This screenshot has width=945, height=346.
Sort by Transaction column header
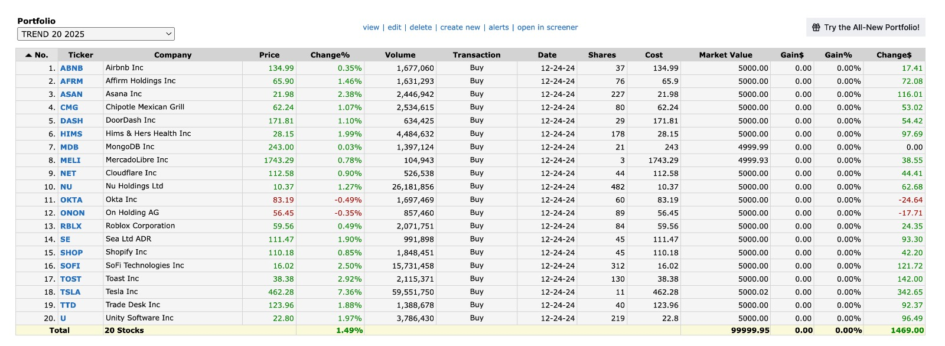click(x=477, y=55)
